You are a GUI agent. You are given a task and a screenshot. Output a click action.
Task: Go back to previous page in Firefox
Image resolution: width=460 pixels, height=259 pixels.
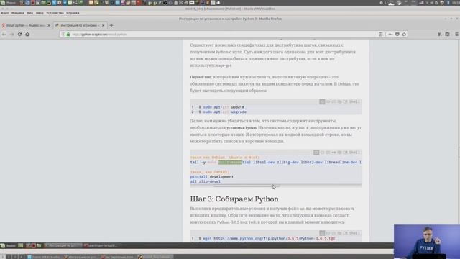click(x=4, y=35)
